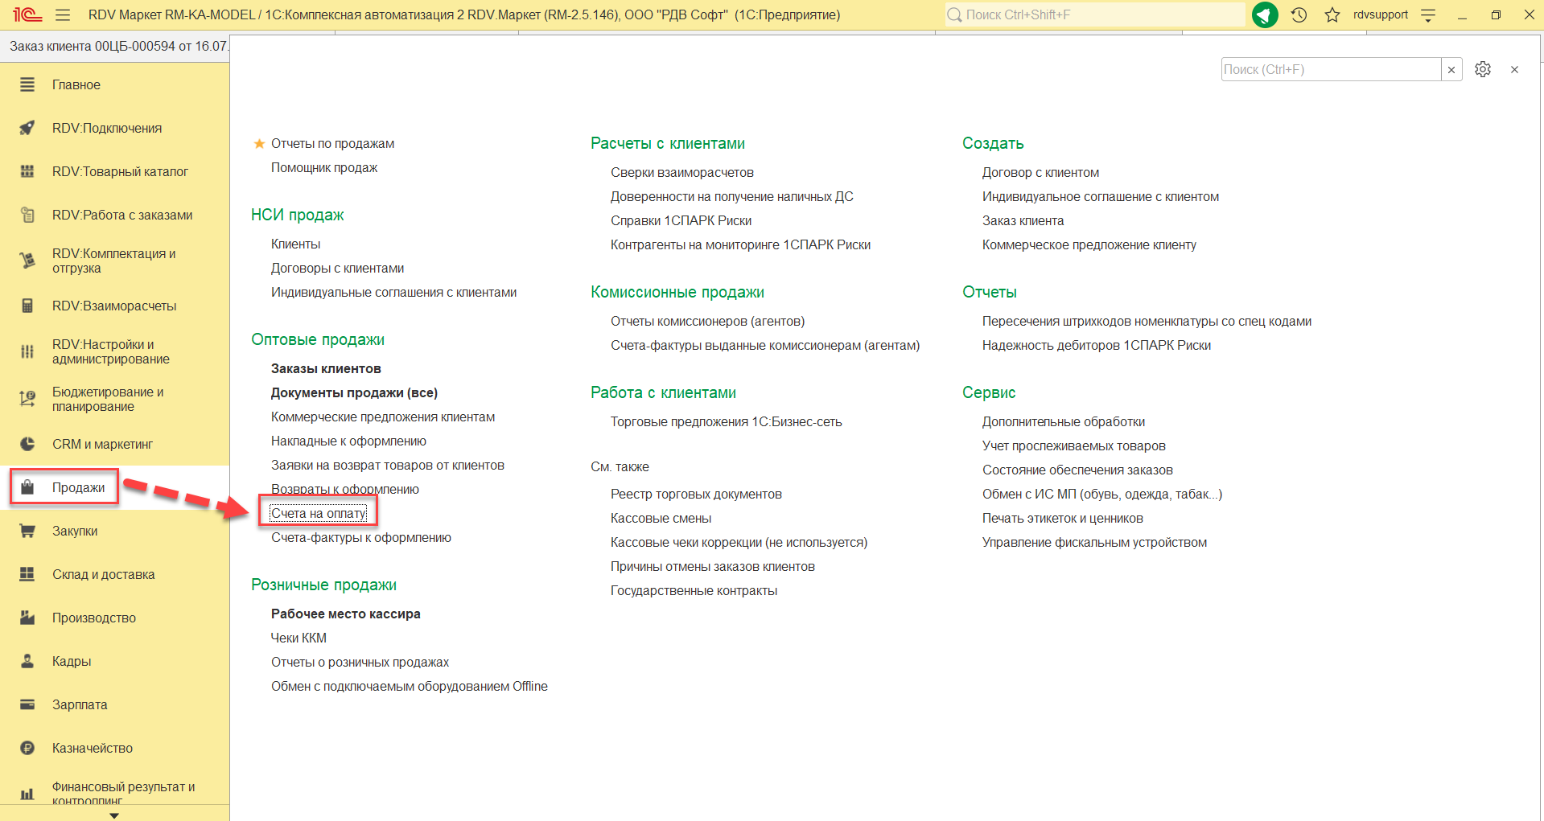Click the Главное section icon

tap(27, 84)
